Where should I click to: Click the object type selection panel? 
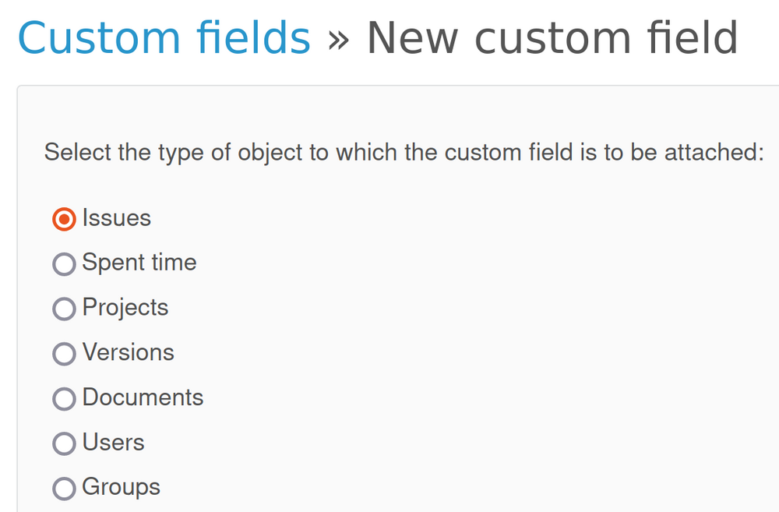[389, 312]
